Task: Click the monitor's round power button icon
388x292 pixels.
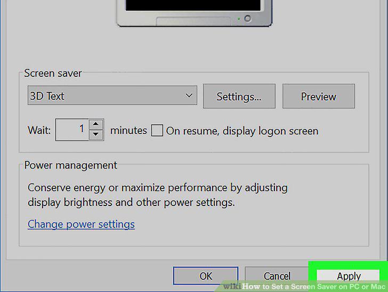Action: pyautogui.click(x=247, y=19)
